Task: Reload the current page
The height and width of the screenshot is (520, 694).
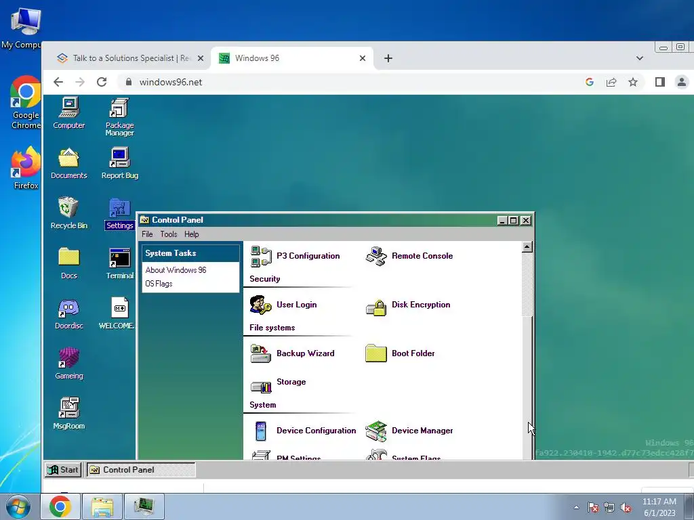Action: click(102, 82)
